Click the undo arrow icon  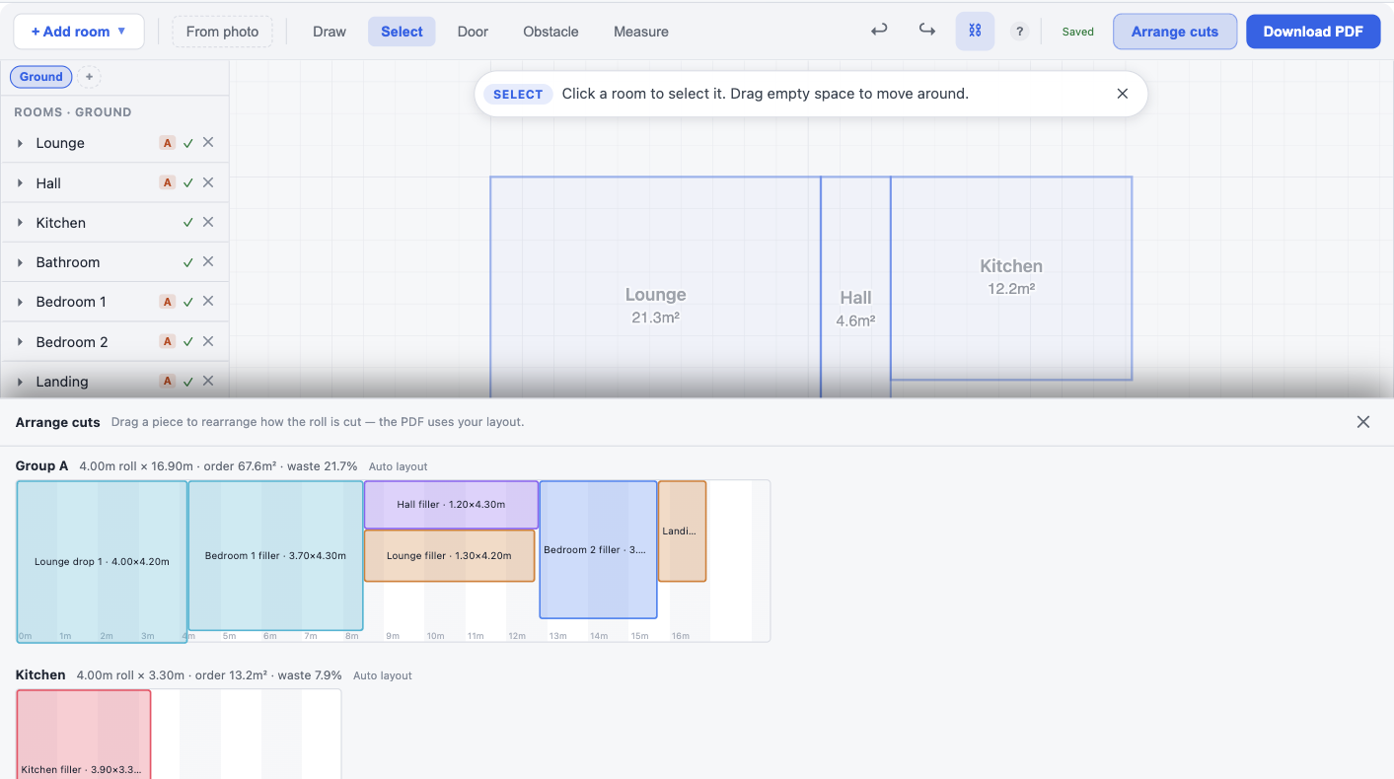(x=879, y=31)
